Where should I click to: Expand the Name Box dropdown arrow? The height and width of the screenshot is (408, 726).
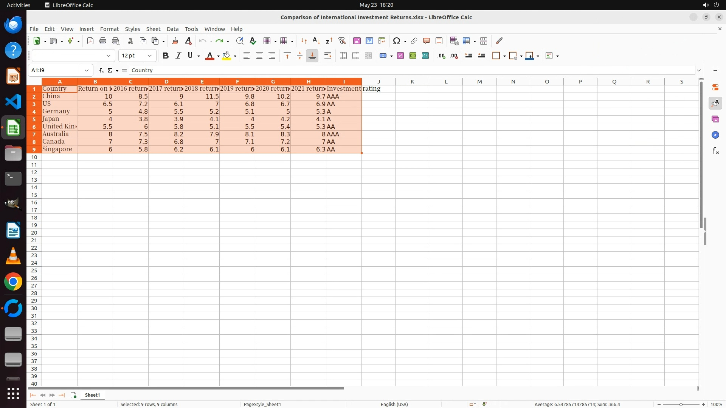(87, 70)
